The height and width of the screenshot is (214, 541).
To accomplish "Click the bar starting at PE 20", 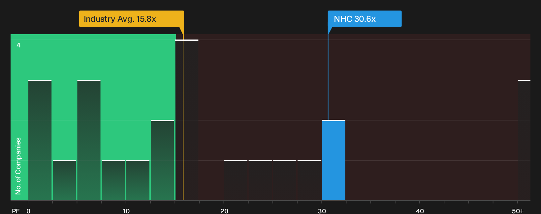I will 236,180.
